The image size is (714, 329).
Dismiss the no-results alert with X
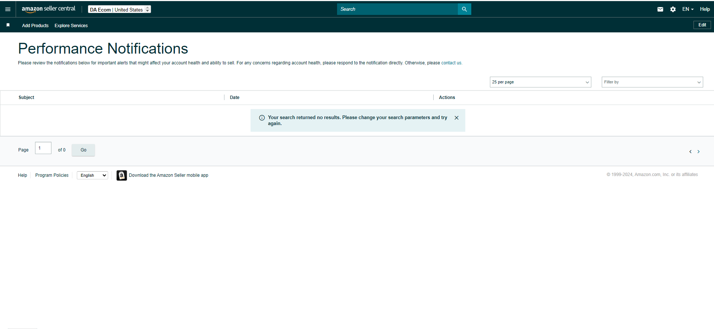point(456,118)
